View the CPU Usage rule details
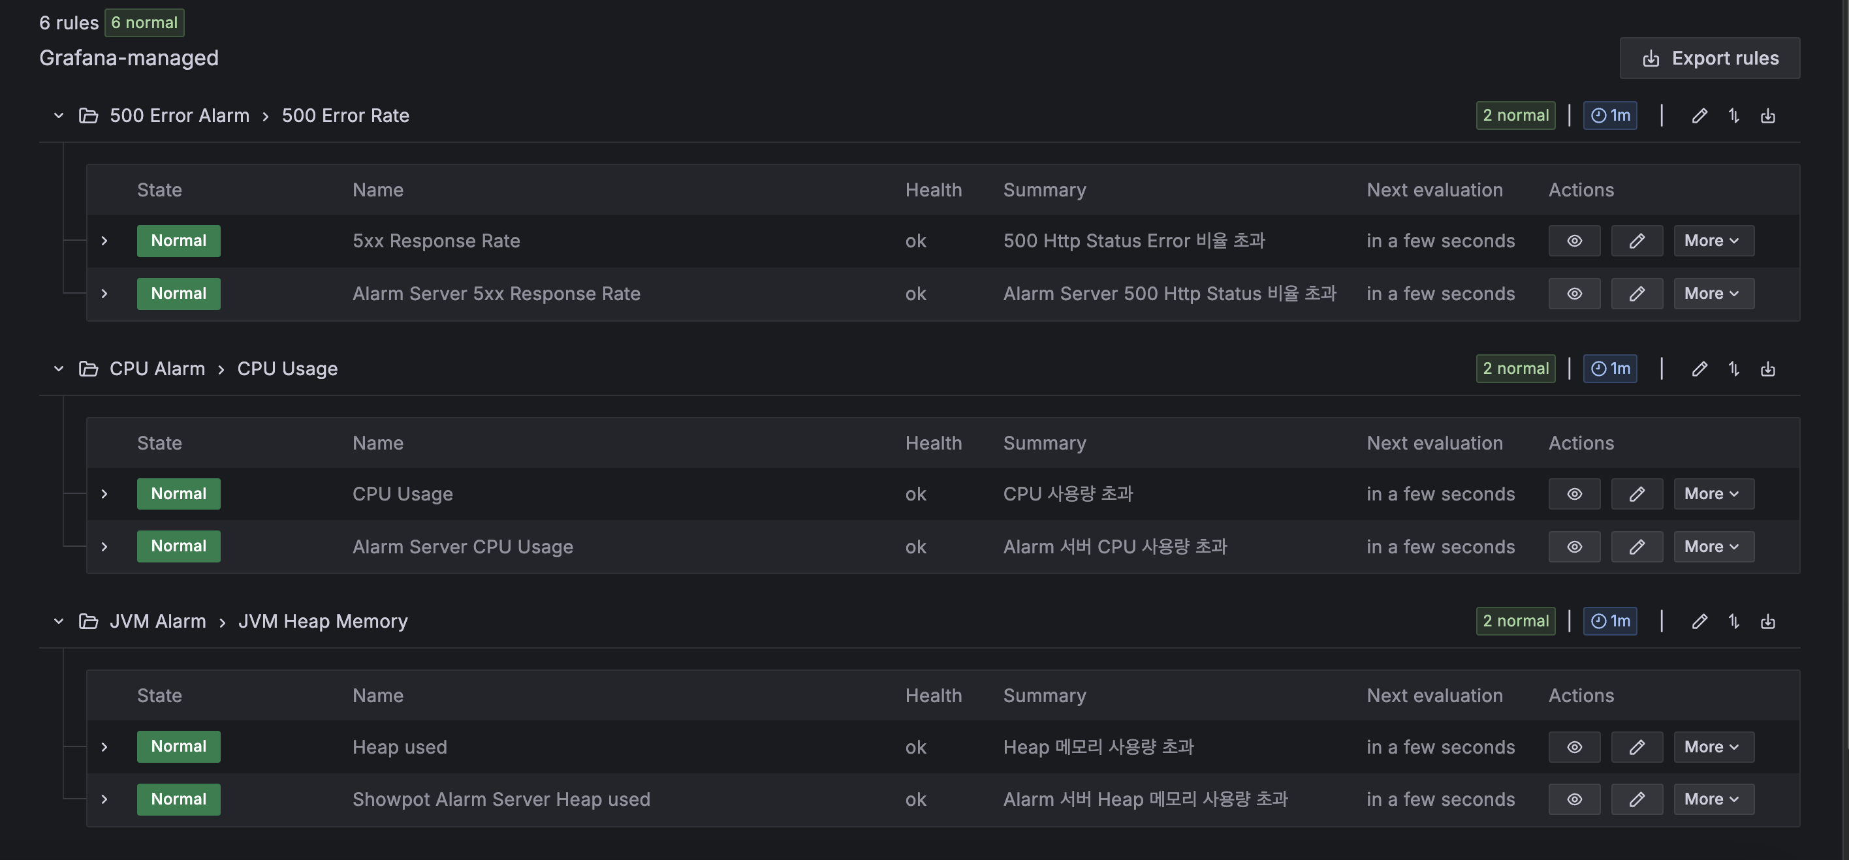 [1574, 494]
